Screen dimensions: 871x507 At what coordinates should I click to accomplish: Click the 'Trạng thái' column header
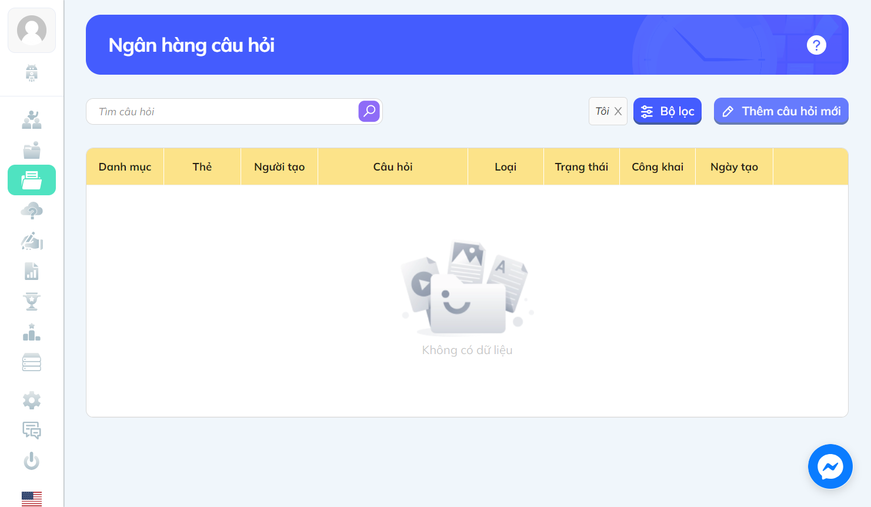point(582,167)
